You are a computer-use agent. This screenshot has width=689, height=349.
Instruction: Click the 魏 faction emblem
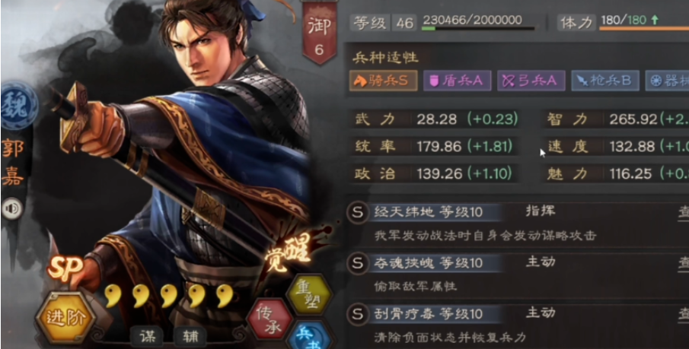[x=18, y=105]
